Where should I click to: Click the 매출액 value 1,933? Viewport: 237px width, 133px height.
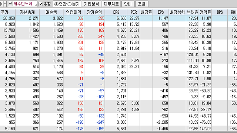58,42
